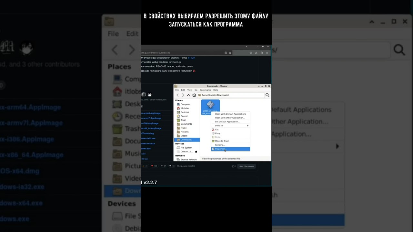This screenshot has height=232, width=413.
Task: Open itlobster home in Places
Action: tap(186, 108)
